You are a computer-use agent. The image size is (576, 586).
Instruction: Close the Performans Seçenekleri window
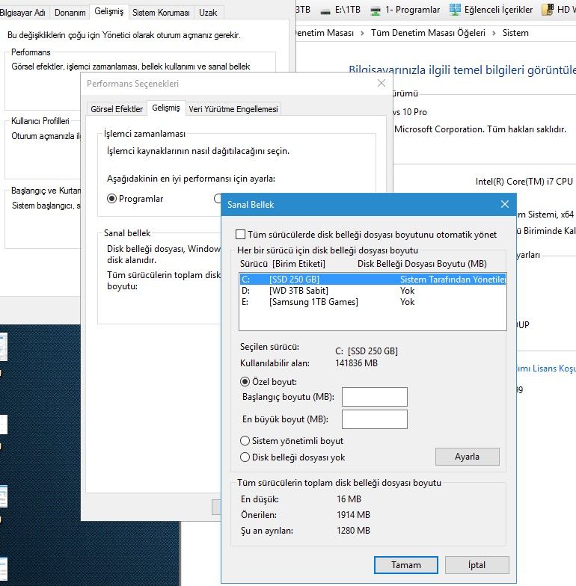pos(382,83)
